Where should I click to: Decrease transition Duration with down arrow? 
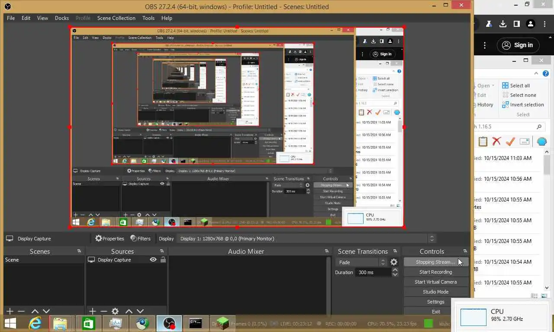[x=395, y=275]
